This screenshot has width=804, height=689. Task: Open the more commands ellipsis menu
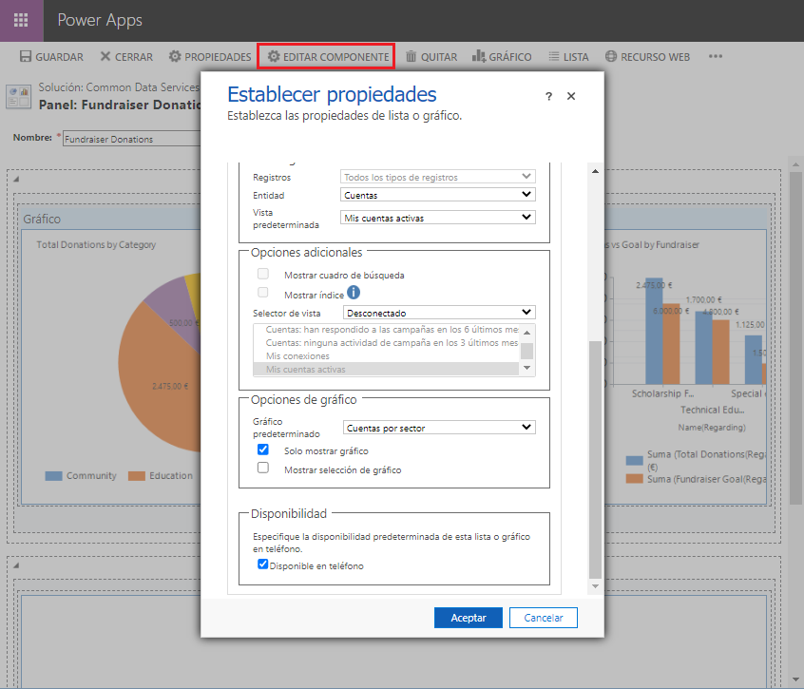pos(716,56)
